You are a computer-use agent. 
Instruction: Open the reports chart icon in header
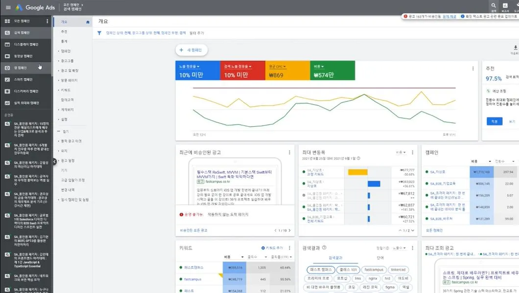click(x=505, y=6)
